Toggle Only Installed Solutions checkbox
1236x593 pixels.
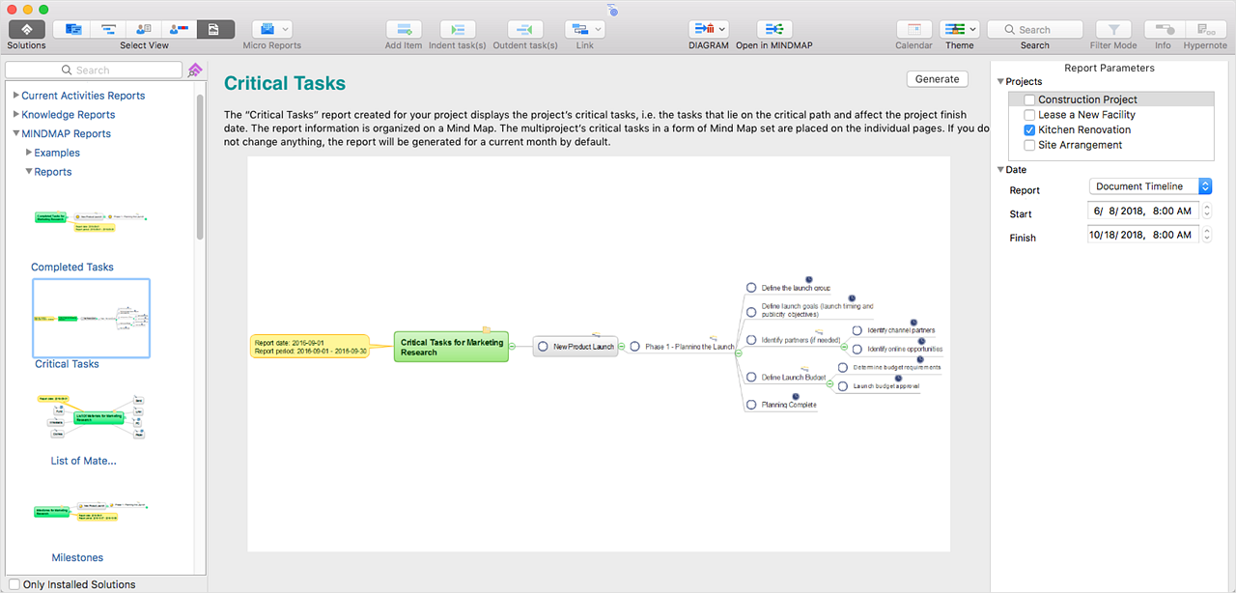(x=14, y=584)
